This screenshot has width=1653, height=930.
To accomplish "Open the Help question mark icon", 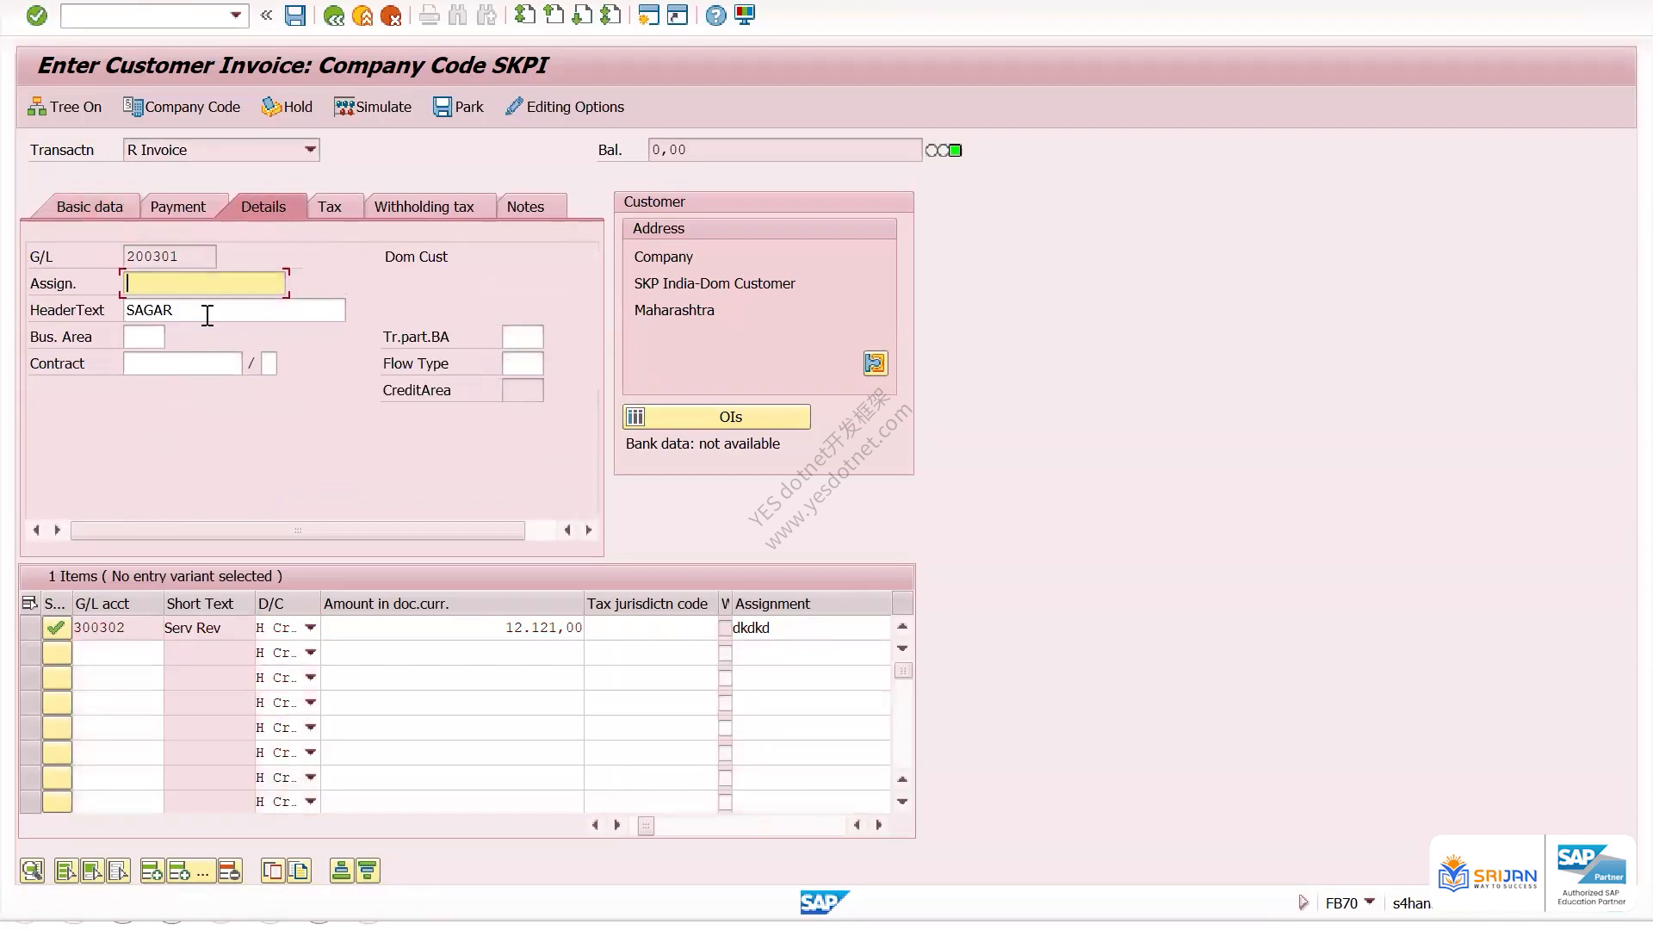I will click(715, 15).
